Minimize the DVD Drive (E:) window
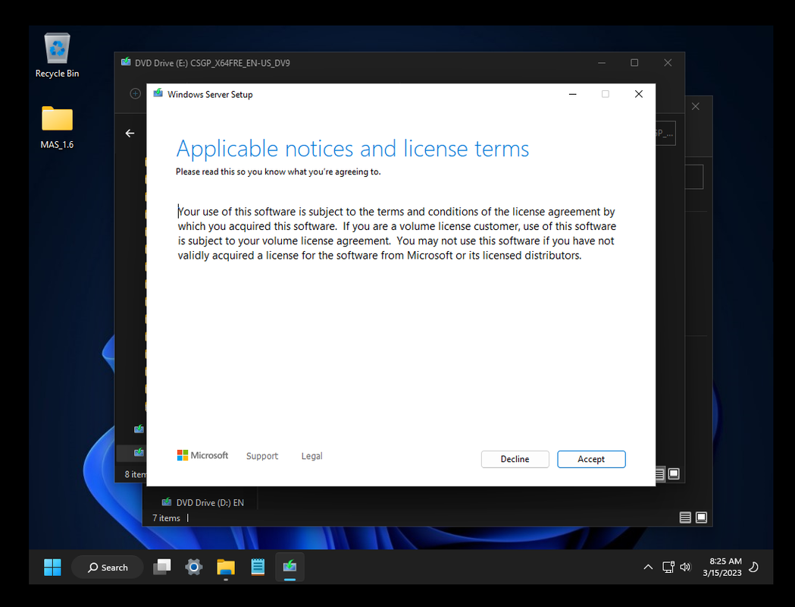795x607 pixels. coord(601,62)
